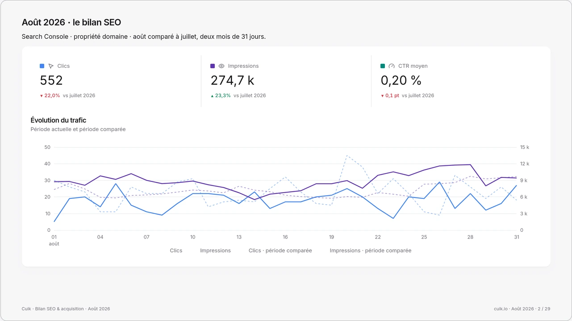This screenshot has height=321, width=572.
Task: Click the 15 k right axis label
Action: click(x=524, y=147)
